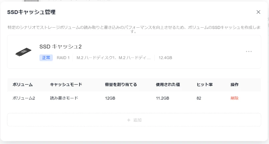Screen dimensions: 269x144
Task: Select the SSD キャッシュ2 title
Action: pos(60,46)
